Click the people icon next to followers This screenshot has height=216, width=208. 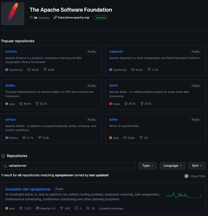click(x=31, y=17)
